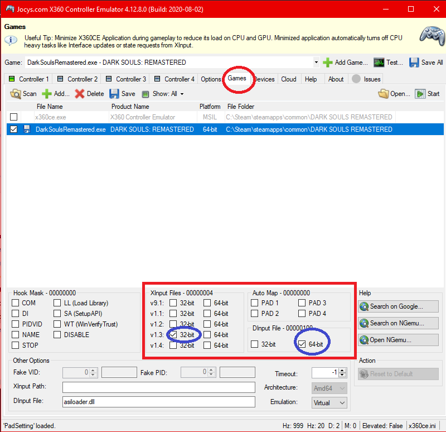The height and width of the screenshot is (432, 446).
Task: Click the Reset to Default icon
Action: tap(364, 374)
